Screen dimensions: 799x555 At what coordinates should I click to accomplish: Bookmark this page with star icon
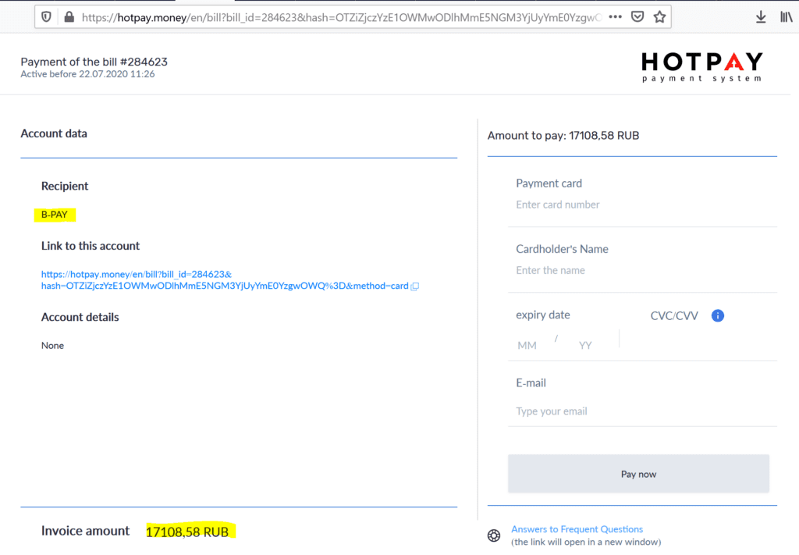tap(659, 17)
